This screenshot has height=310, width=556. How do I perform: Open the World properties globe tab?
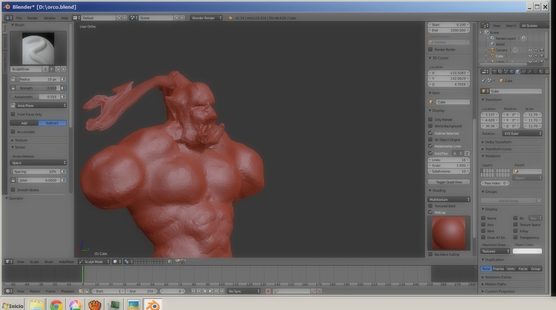pyautogui.click(x=512, y=72)
